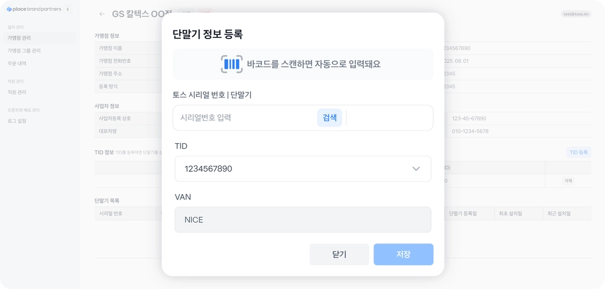The height and width of the screenshot is (289, 605).
Task: Click the barcode scan icon
Action: click(x=232, y=64)
